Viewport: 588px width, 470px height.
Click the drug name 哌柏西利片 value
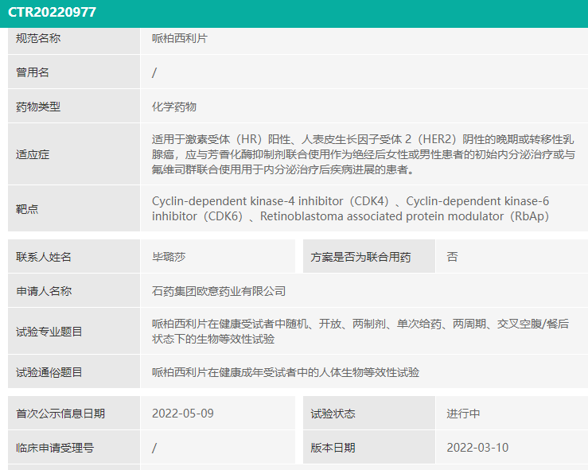pos(179,38)
